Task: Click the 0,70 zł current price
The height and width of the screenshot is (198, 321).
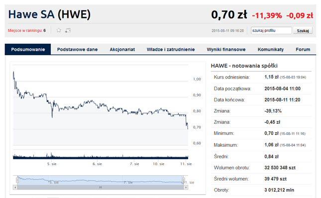Action: [x=229, y=15]
